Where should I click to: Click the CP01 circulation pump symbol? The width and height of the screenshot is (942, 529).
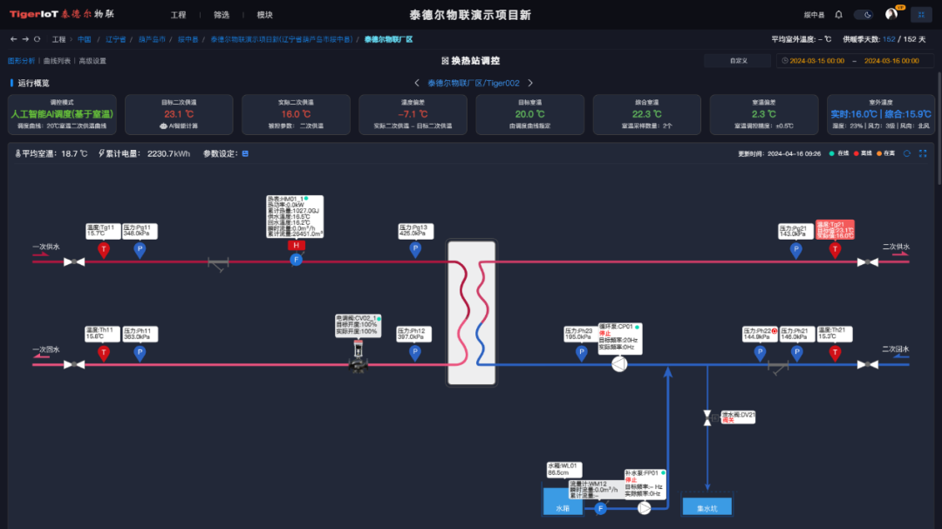click(x=618, y=364)
